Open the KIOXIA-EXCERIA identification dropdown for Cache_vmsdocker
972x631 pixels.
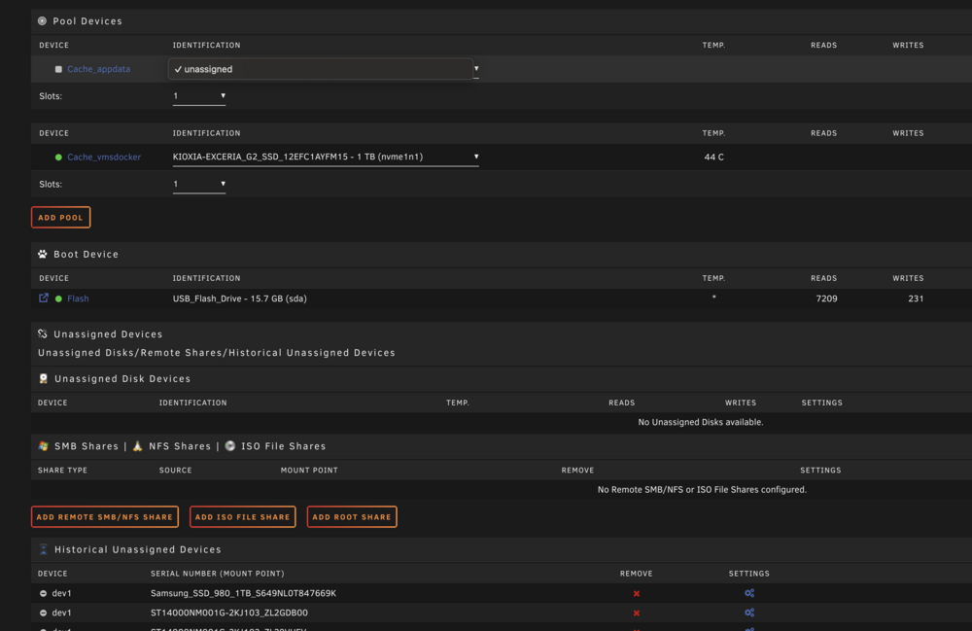(x=326, y=157)
